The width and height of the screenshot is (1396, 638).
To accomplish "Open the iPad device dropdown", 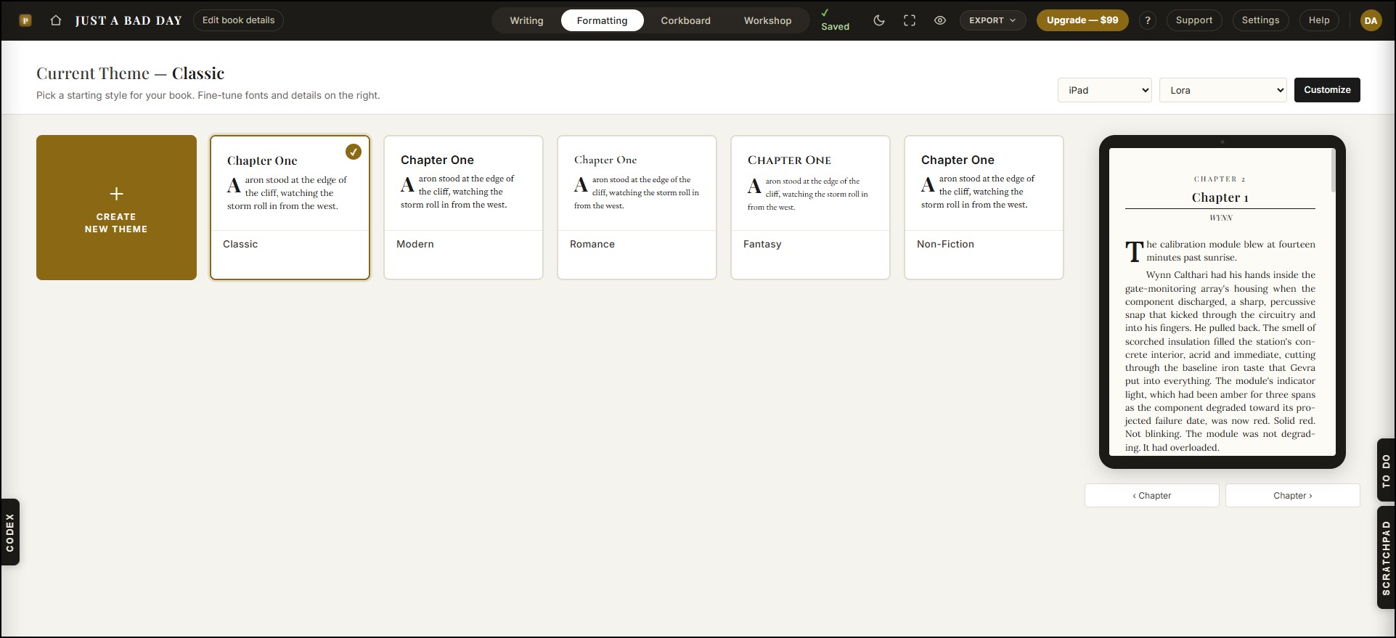I will [1104, 90].
